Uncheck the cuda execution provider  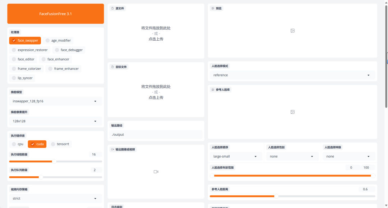coord(37,144)
